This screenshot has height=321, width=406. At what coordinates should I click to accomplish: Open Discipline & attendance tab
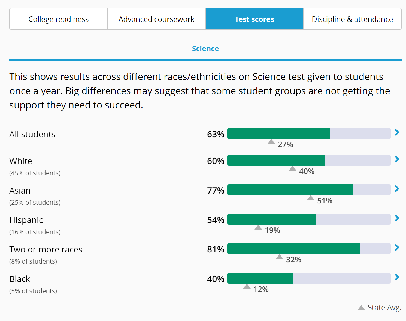[352, 19]
